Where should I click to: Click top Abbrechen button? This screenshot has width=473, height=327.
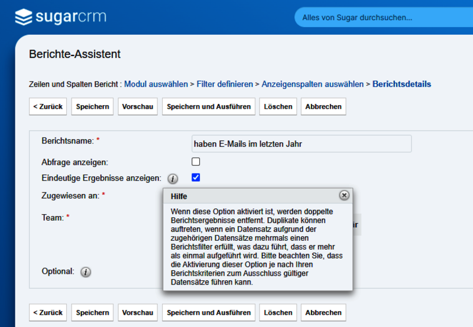[323, 107]
